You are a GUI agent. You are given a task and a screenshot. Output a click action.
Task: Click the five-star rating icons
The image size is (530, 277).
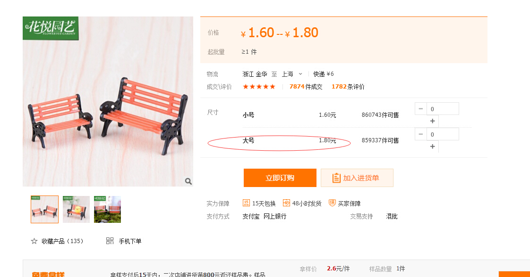[259, 87]
